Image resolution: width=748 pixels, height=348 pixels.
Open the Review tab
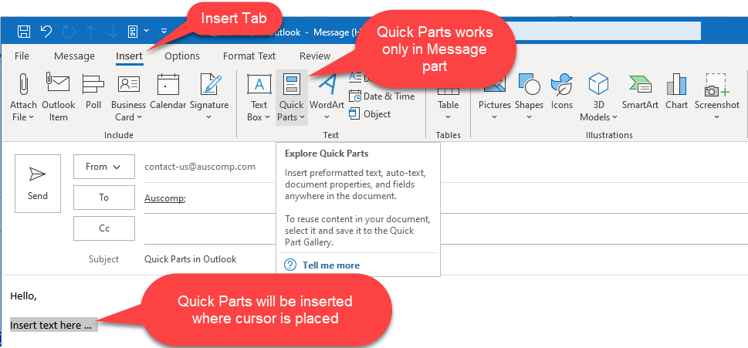pos(315,56)
